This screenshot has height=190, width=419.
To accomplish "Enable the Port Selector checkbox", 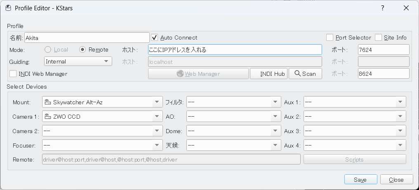I will click(x=330, y=38).
